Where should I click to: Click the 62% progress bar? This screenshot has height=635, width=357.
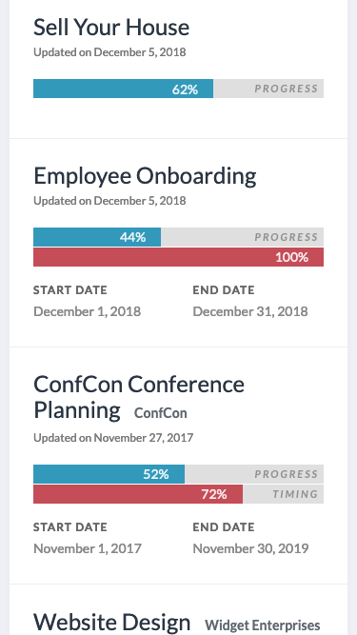179,89
